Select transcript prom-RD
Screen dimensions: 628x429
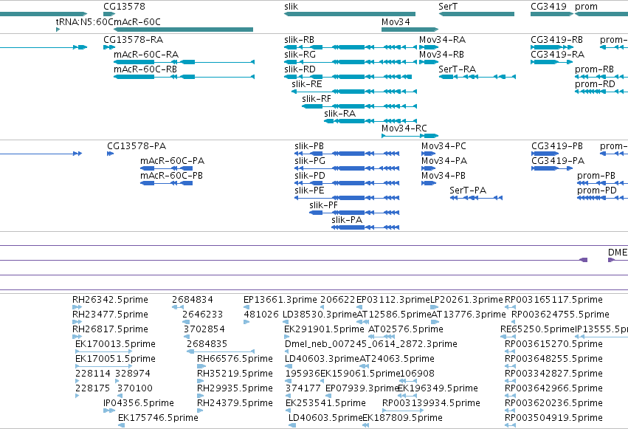pos(601,92)
